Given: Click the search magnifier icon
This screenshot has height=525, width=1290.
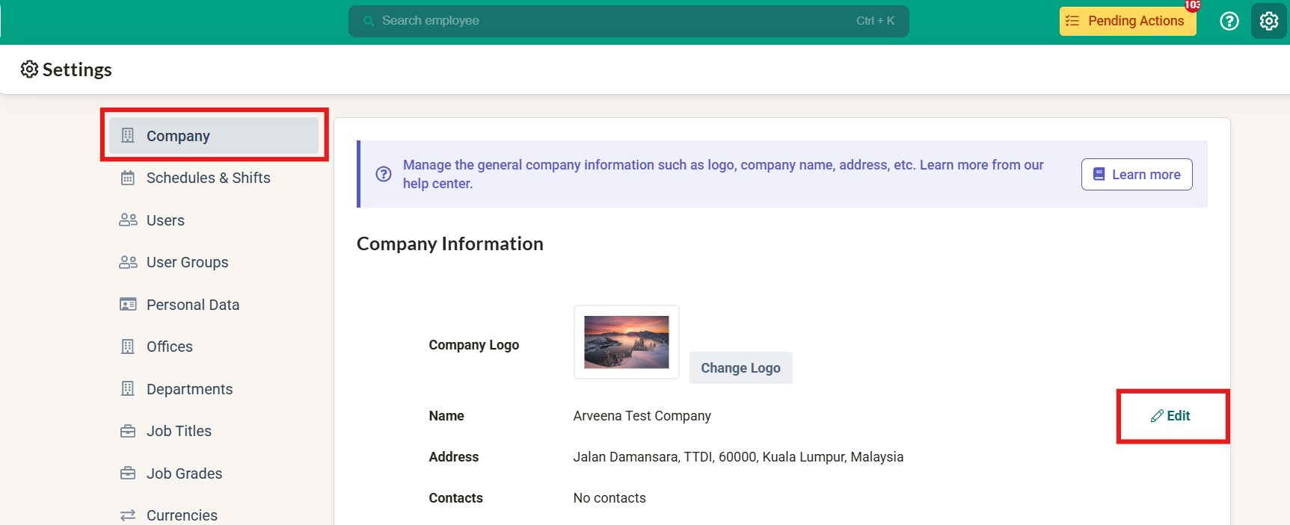Looking at the screenshot, I should click(369, 21).
